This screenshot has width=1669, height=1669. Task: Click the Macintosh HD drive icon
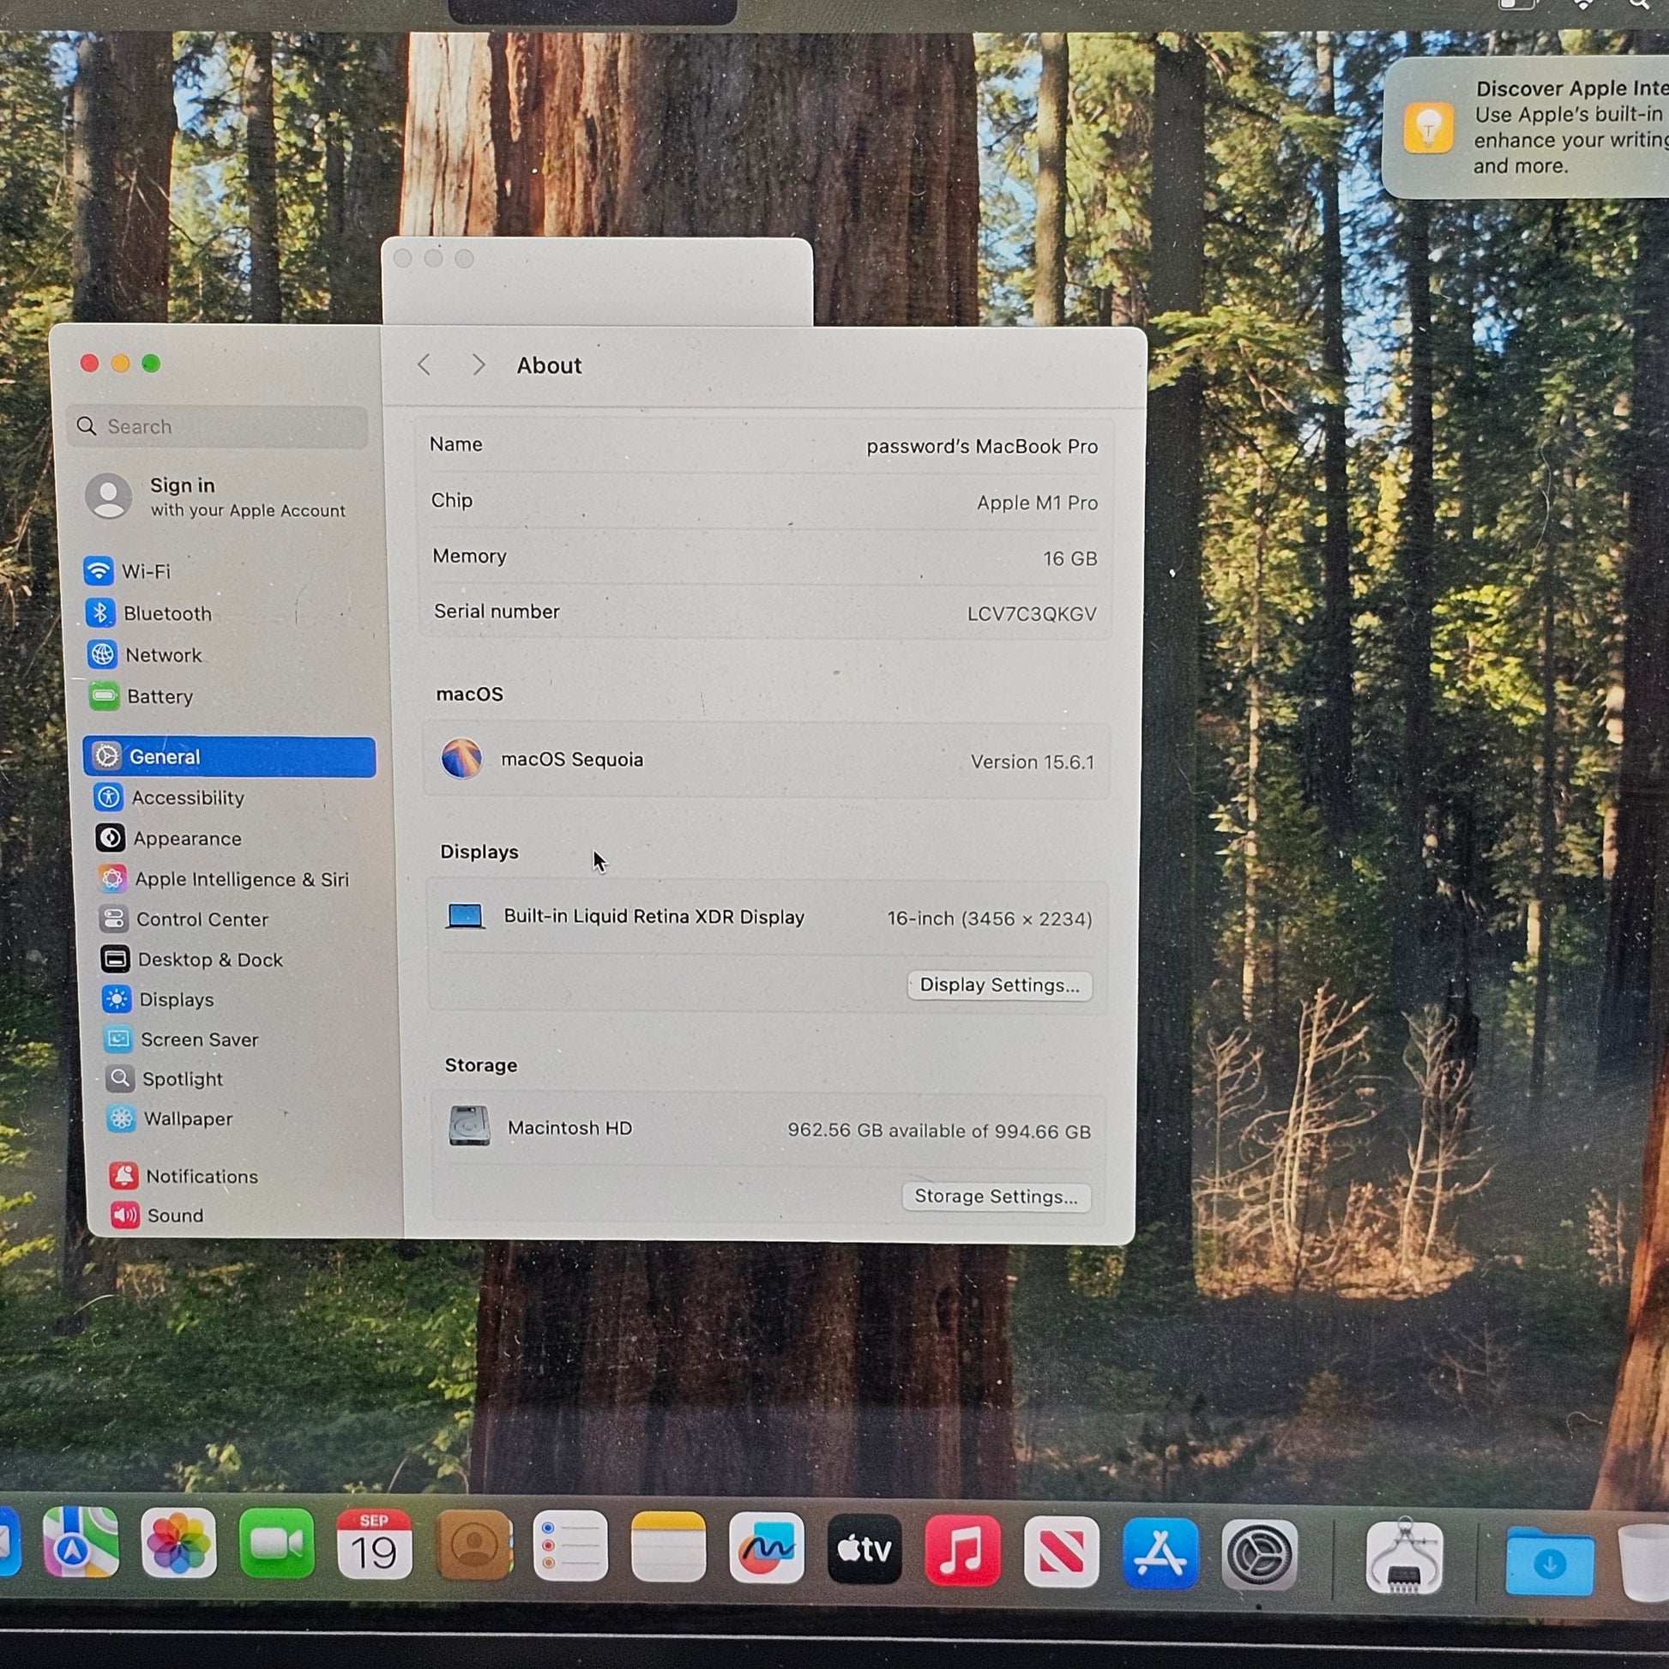point(469,1125)
